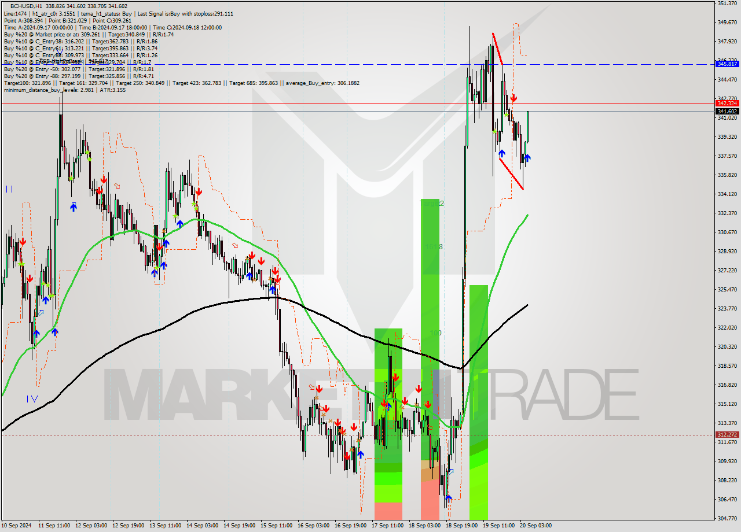Click the black 341.602 current price tag
Viewport: 741px width, 532px height.
coord(727,111)
